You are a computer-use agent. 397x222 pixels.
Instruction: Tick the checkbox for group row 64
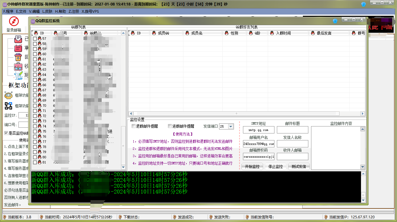(35, 75)
